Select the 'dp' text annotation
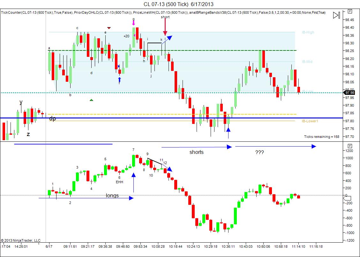 (x=53, y=118)
